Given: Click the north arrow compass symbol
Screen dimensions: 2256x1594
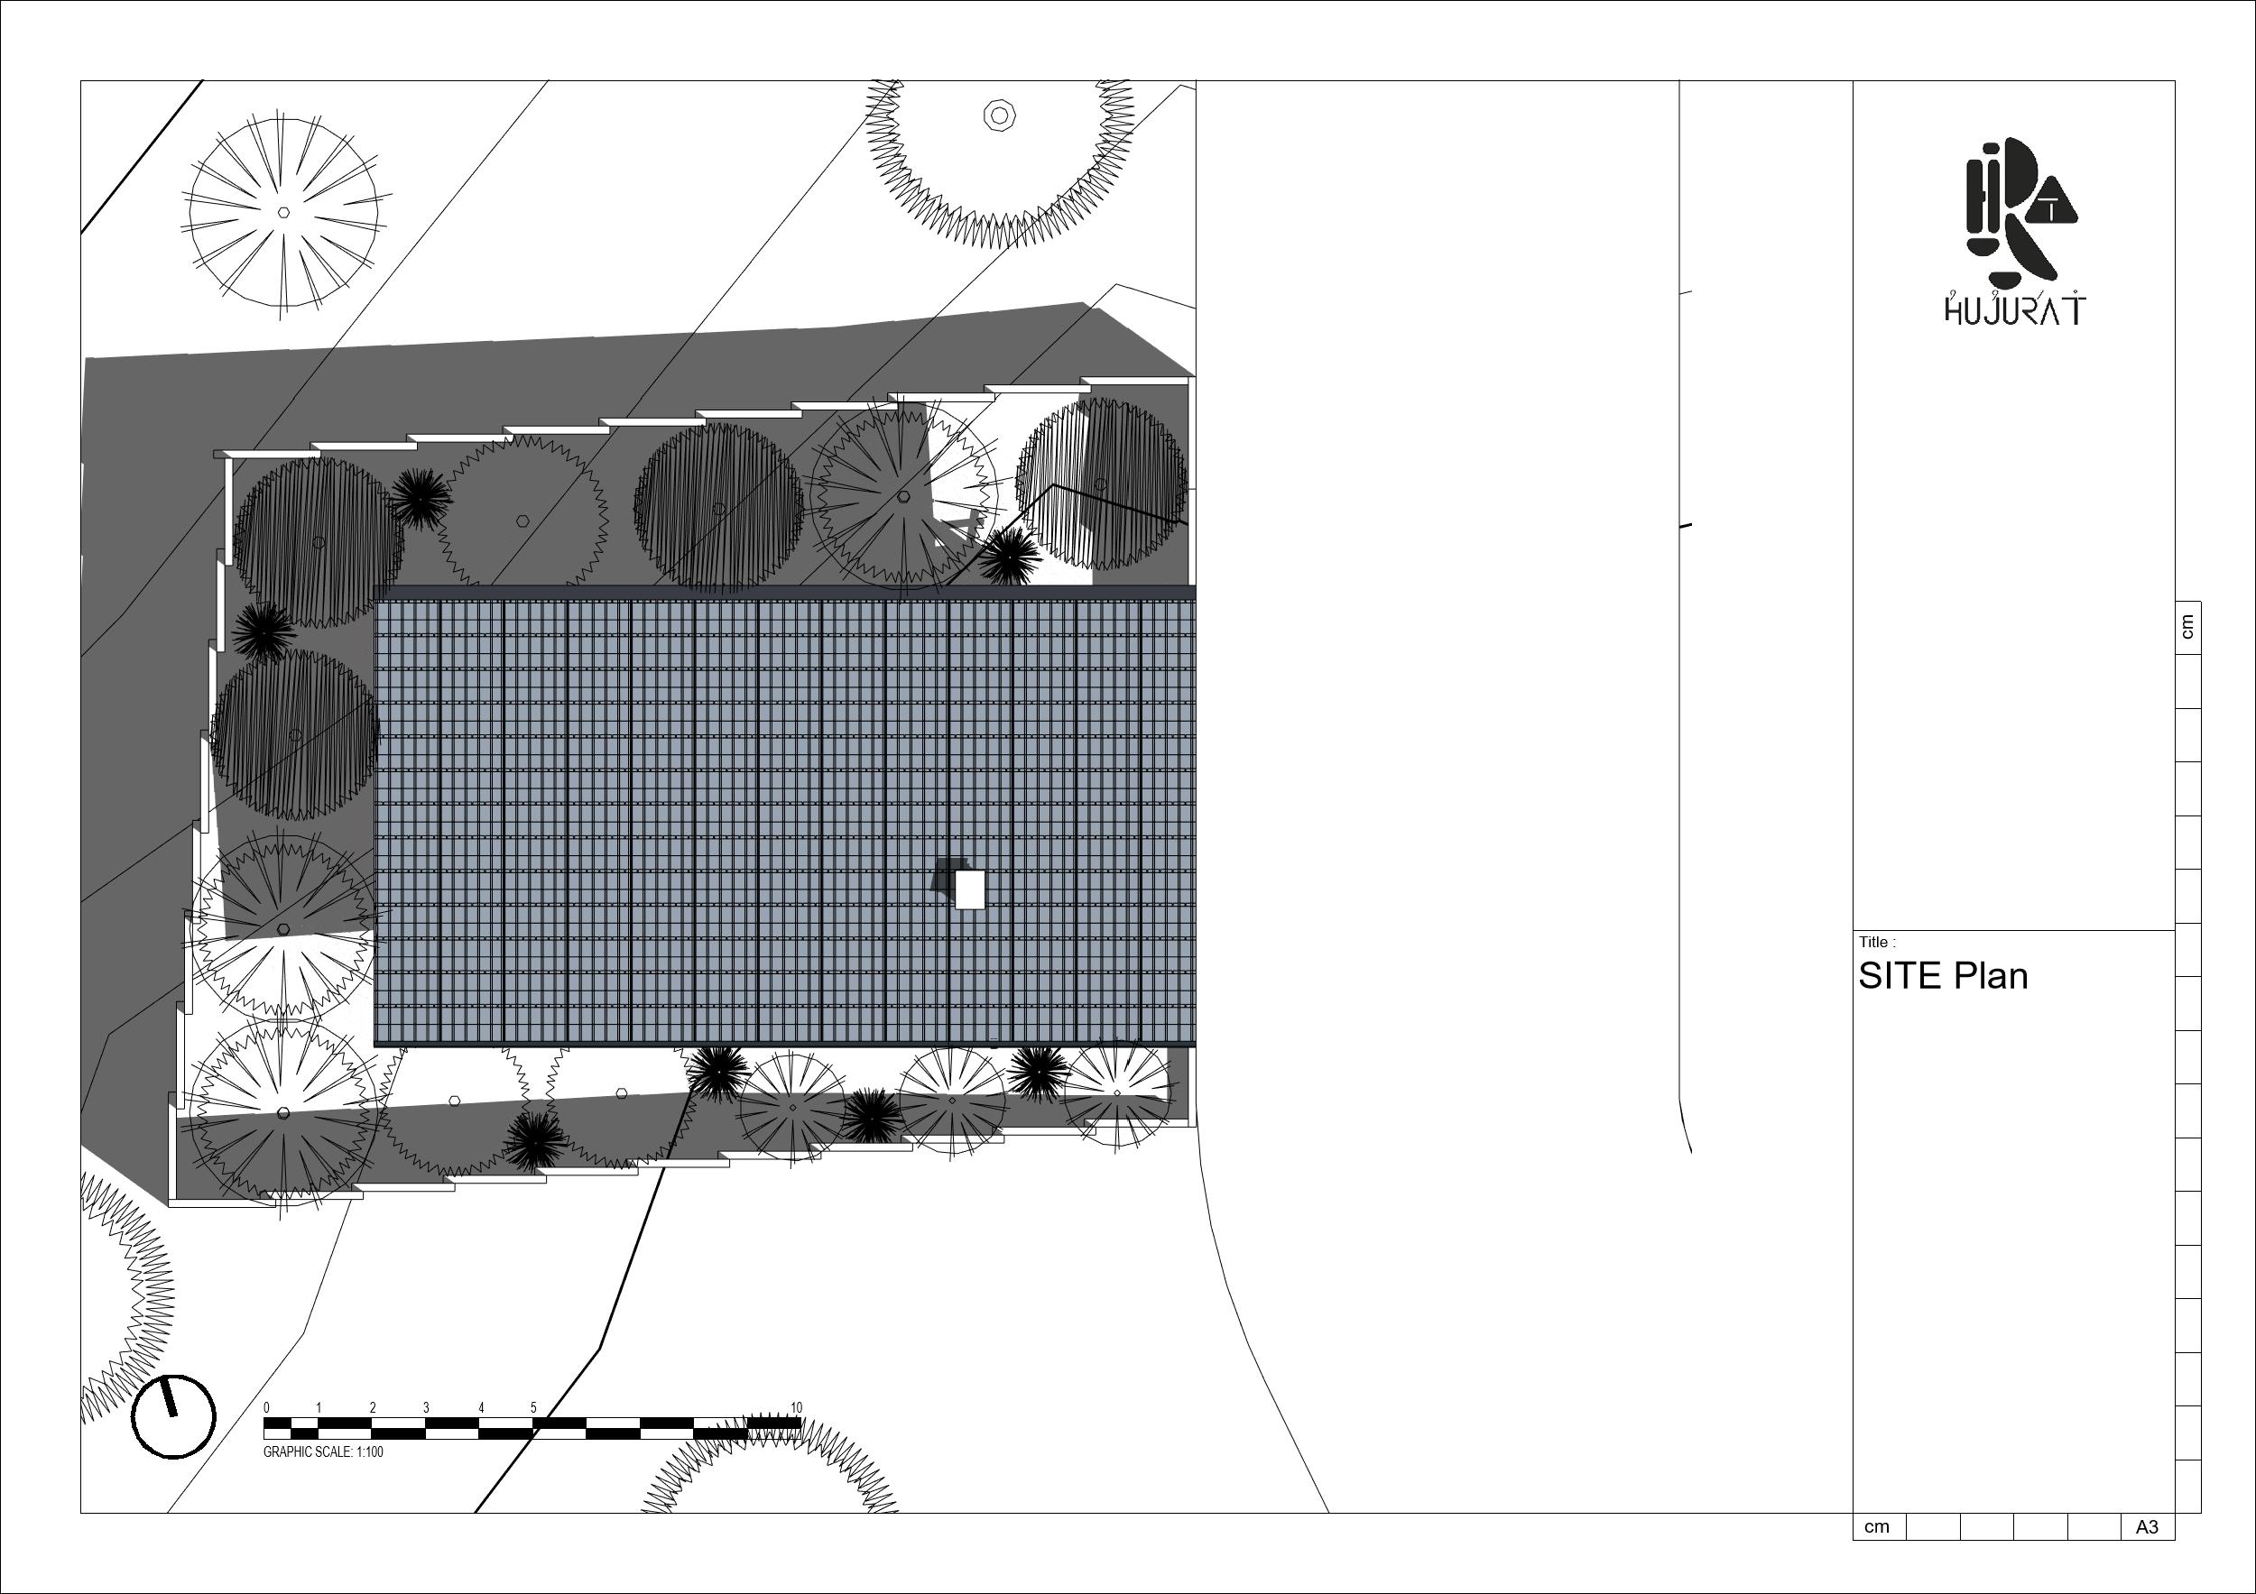Looking at the screenshot, I should tap(173, 1416).
